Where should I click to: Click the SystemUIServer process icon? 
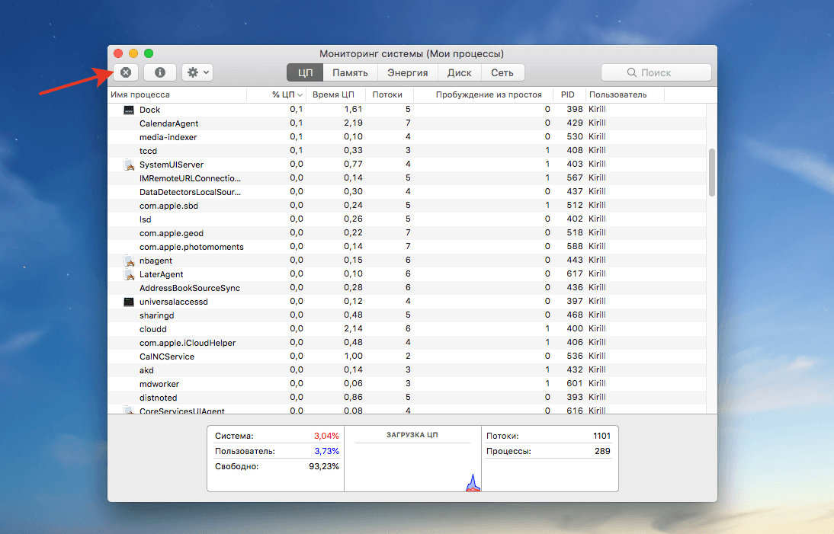[128, 165]
